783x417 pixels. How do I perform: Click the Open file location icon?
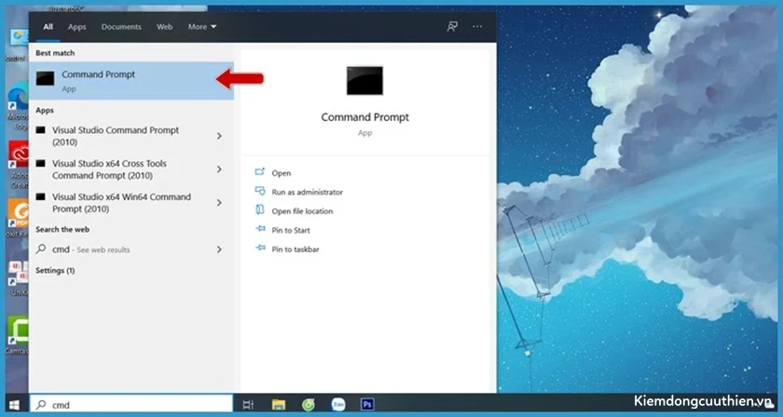click(x=260, y=210)
